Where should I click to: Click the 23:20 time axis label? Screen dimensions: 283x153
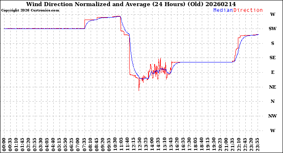(251, 145)
